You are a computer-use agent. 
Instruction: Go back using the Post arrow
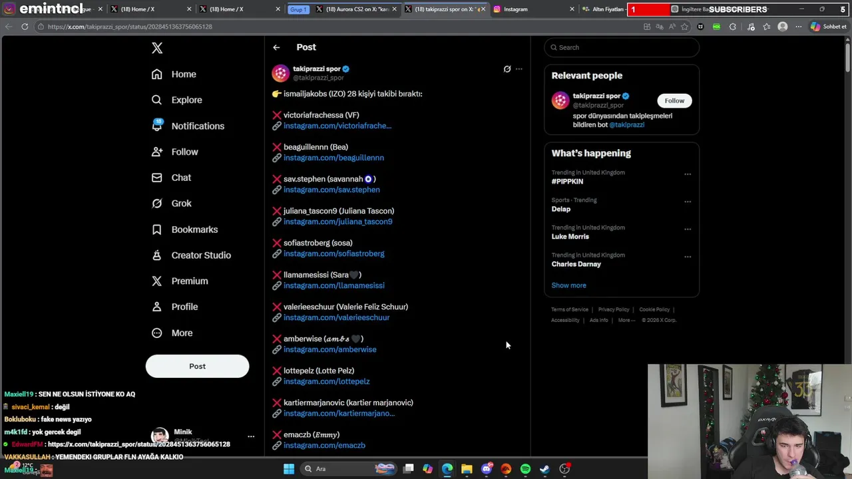276,47
